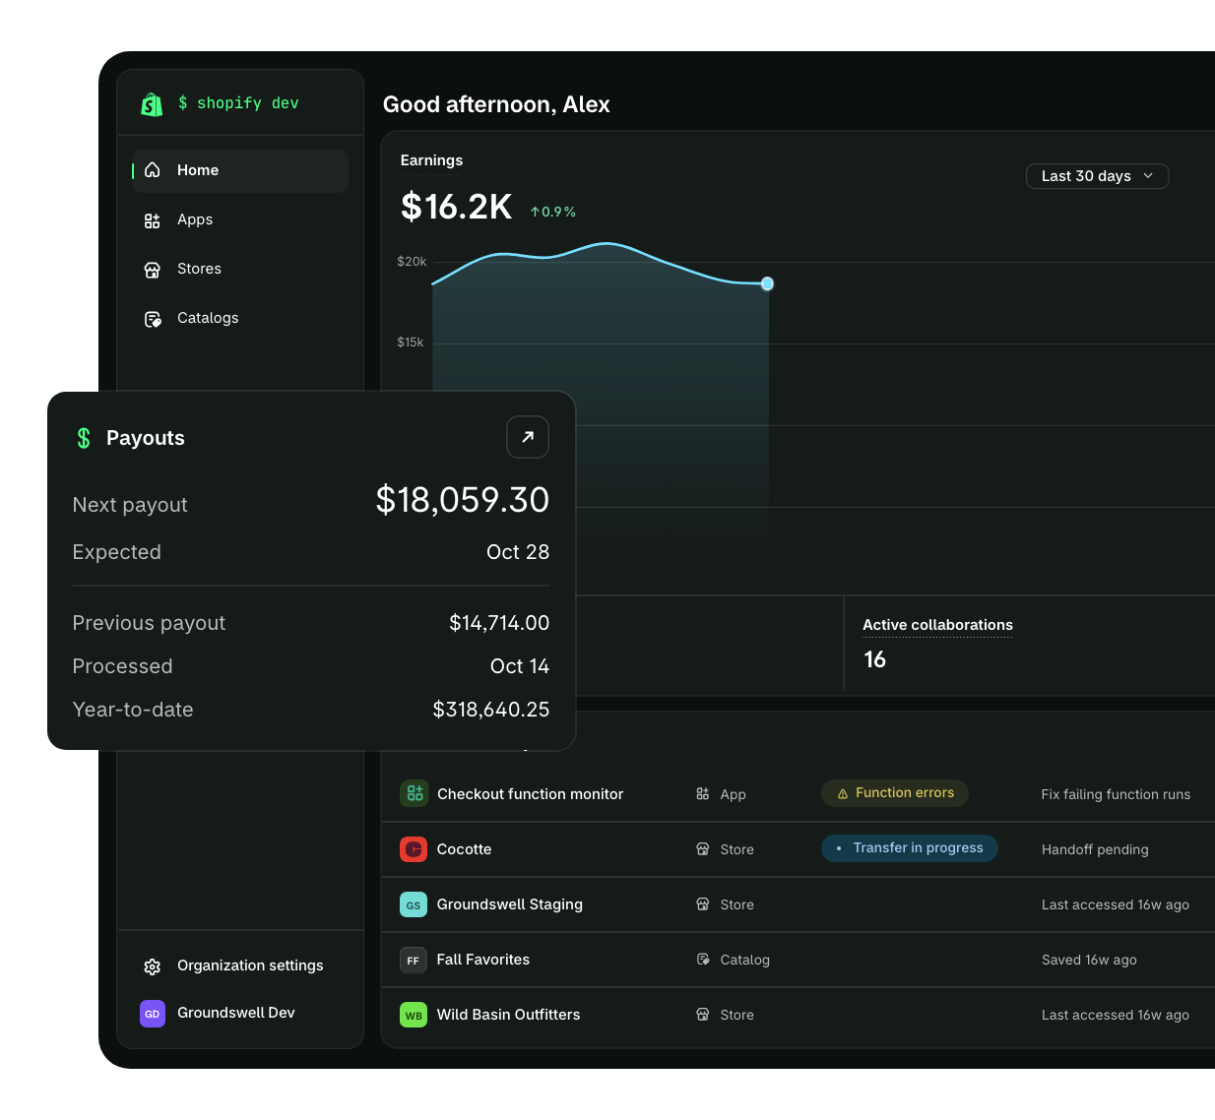Image resolution: width=1215 pixels, height=1120 pixels.
Task: Click the $16.2K earnings value
Action: point(456,207)
